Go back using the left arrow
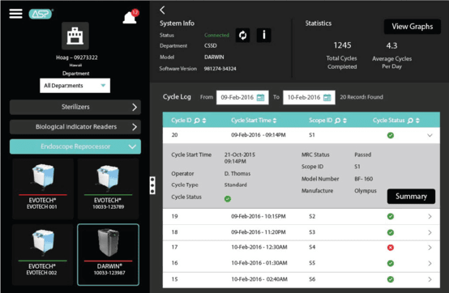The image size is (449, 293). (162, 10)
